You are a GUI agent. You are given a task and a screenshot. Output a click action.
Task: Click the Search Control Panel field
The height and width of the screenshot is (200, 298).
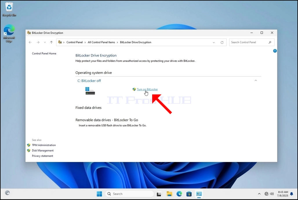pos(252,42)
